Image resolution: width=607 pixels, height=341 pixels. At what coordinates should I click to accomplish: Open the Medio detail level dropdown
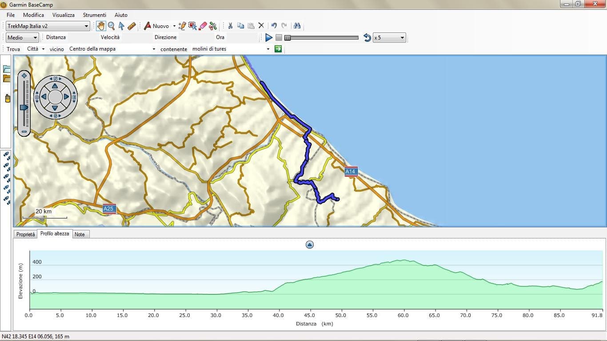point(23,38)
